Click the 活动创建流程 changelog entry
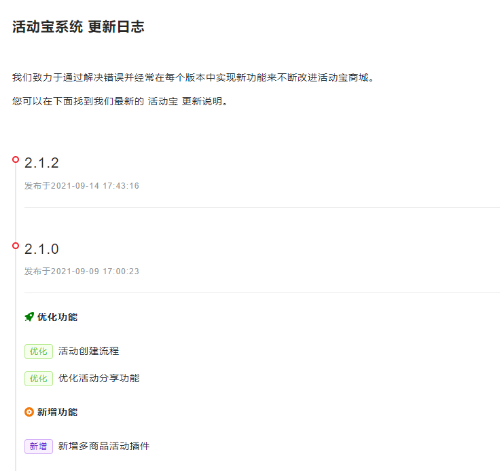 pyautogui.click(x=88, y=351)
